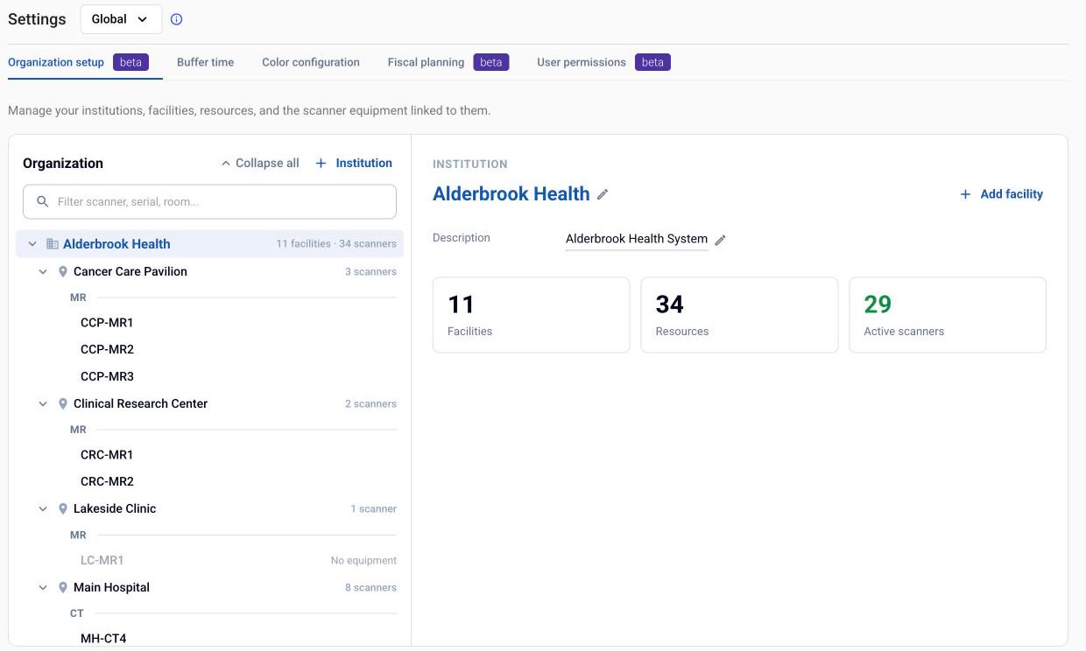
Task: Click the 11 Facilities stat card
Action: click(531, 315)
